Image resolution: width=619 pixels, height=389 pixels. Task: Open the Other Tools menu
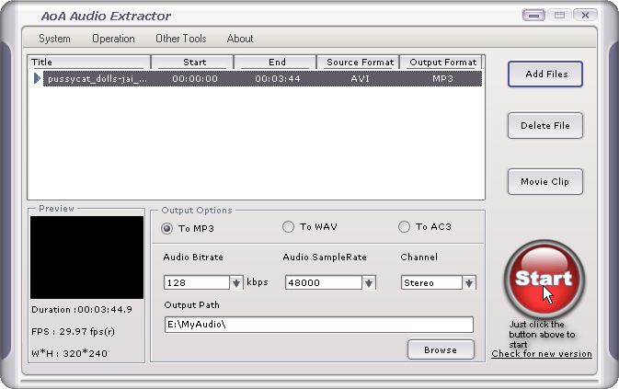[x=180, y=39]
